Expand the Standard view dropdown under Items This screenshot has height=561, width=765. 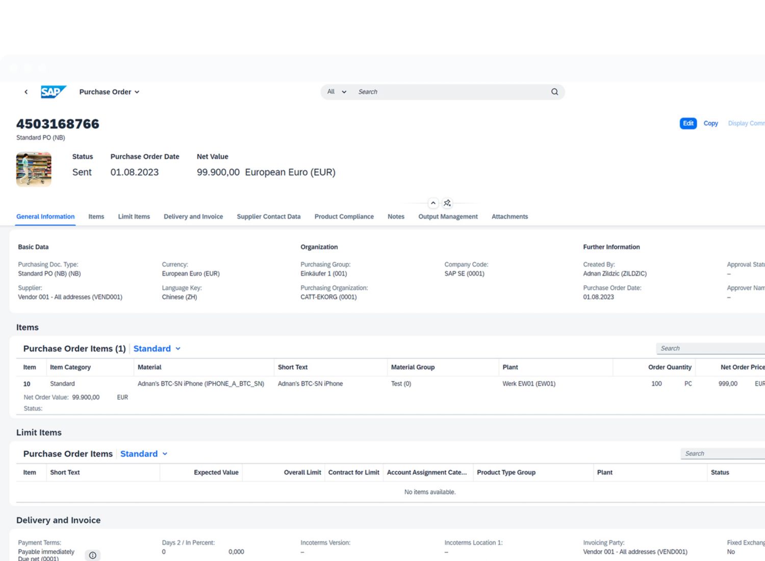coord(157,349)
